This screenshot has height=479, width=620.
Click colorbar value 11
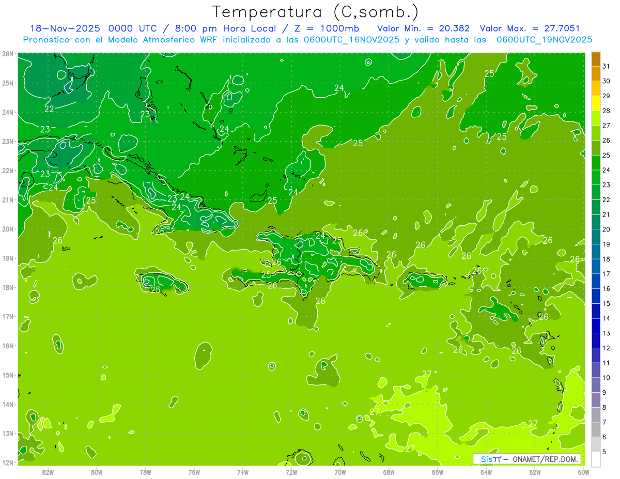(x=607, y=363)
